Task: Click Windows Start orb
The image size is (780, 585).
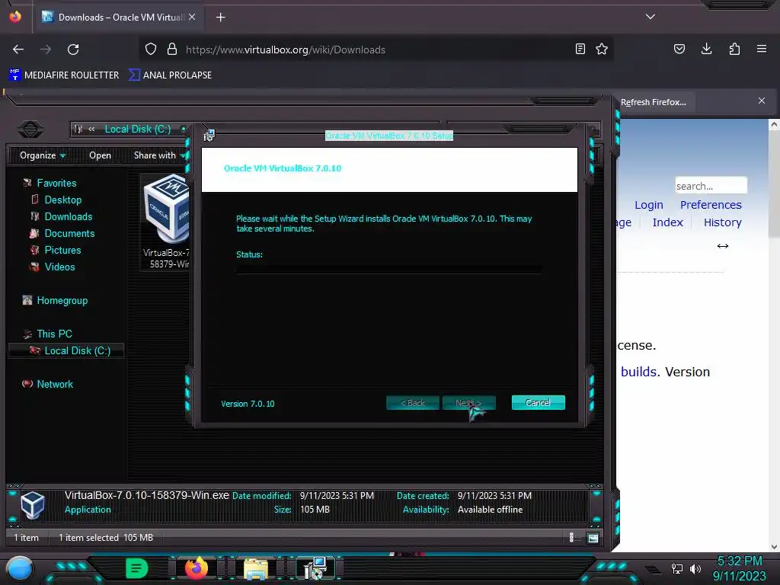Action: 19,568
